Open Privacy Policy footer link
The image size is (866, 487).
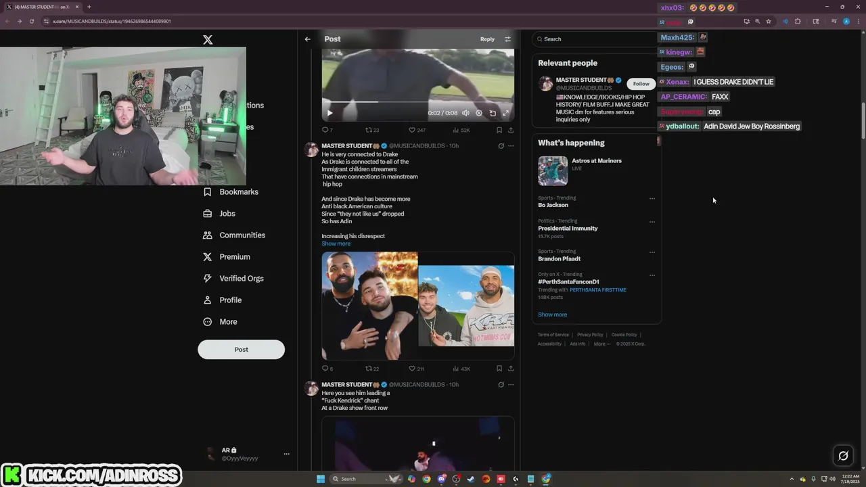(590, 335)
